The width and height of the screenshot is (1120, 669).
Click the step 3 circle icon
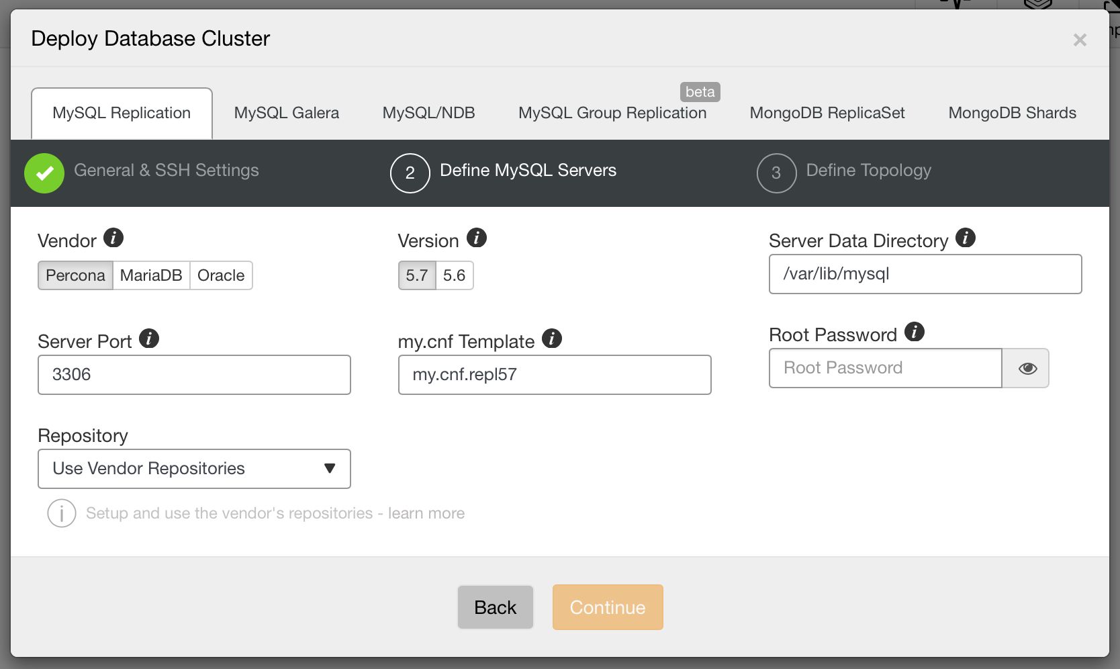point(776,173)
